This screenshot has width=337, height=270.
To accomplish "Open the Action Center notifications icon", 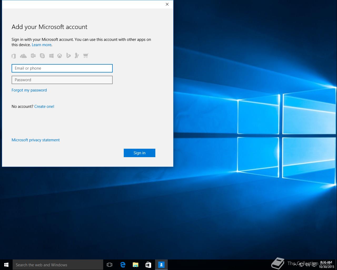I will pos(314,265).
